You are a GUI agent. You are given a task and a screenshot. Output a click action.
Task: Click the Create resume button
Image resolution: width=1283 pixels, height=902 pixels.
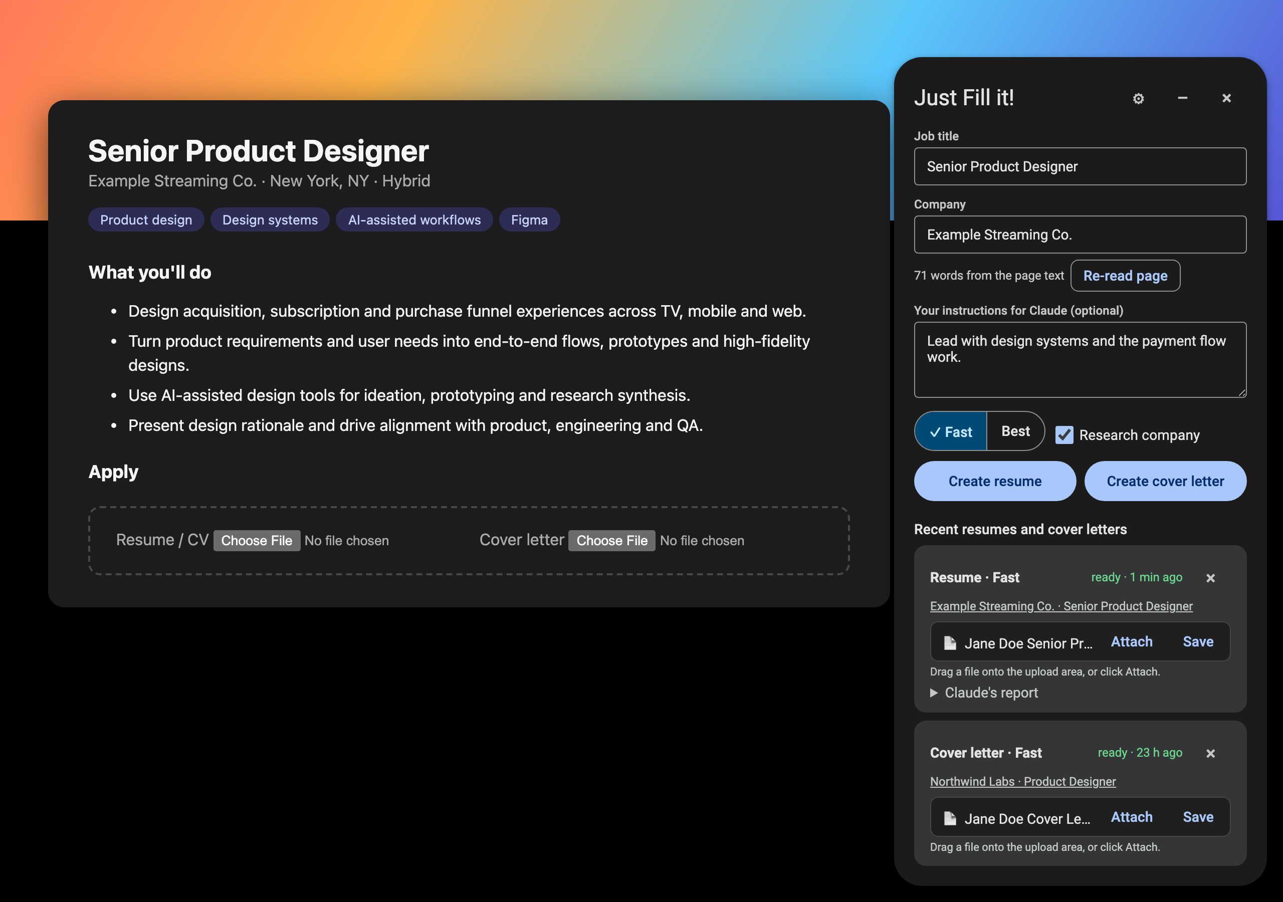coord(995,481)
